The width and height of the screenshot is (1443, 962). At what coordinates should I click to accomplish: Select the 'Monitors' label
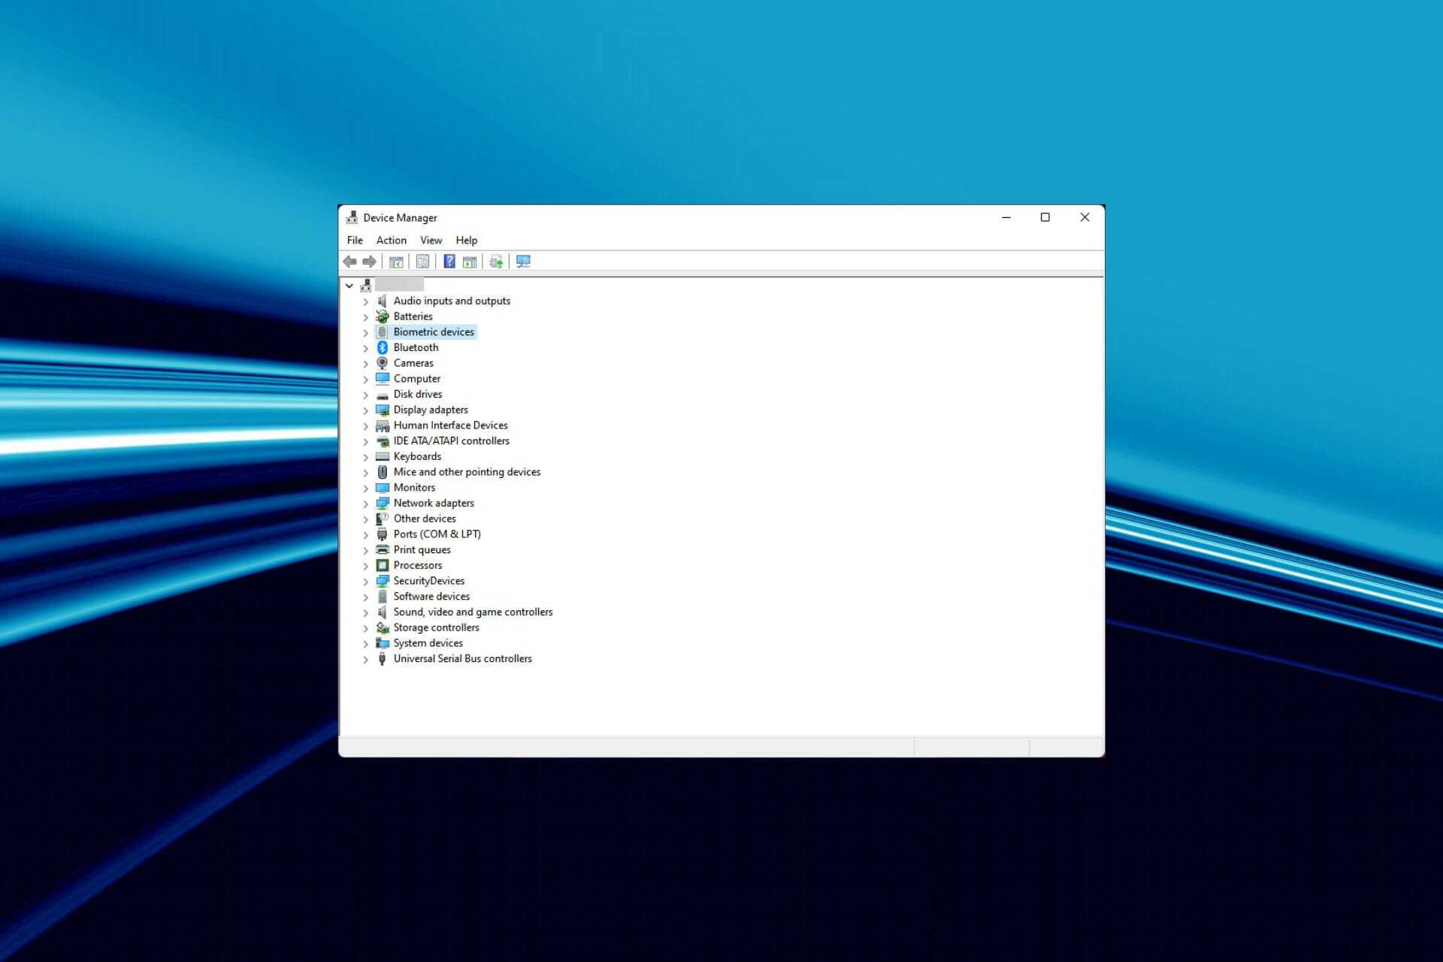point(414,487)
